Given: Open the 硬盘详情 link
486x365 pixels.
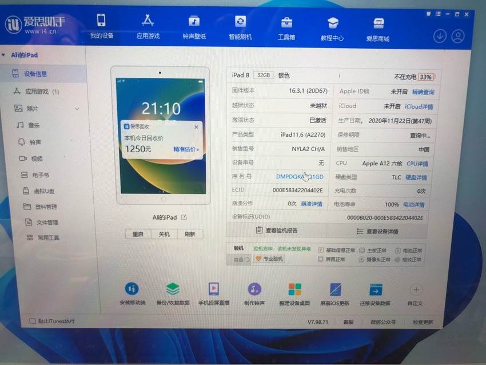Looking at the screenshot, I should (x=416, y=177).
